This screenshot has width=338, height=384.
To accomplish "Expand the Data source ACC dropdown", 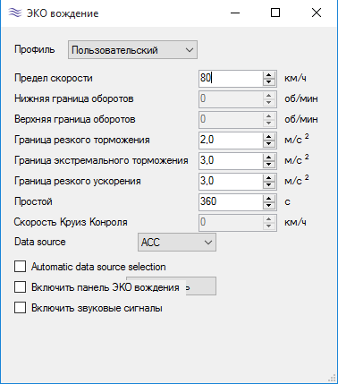I will (x=177, y=242).
